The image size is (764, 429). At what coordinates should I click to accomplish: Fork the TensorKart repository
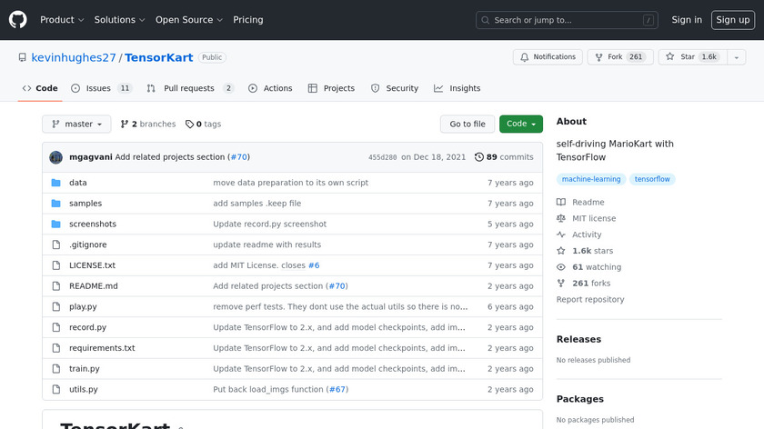(x=618, y=57)
